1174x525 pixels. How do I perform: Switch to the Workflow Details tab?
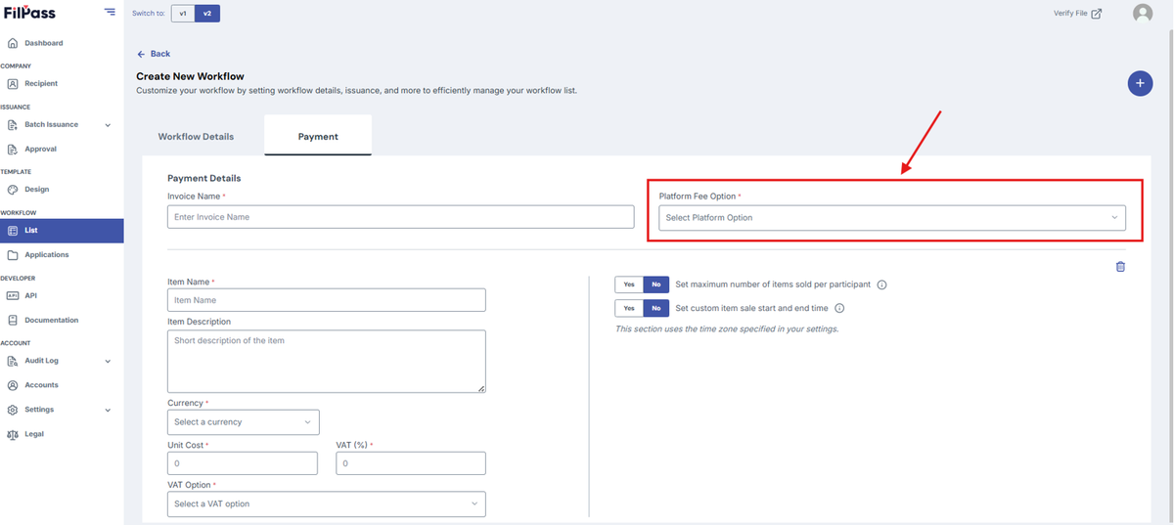click(196, 137)
